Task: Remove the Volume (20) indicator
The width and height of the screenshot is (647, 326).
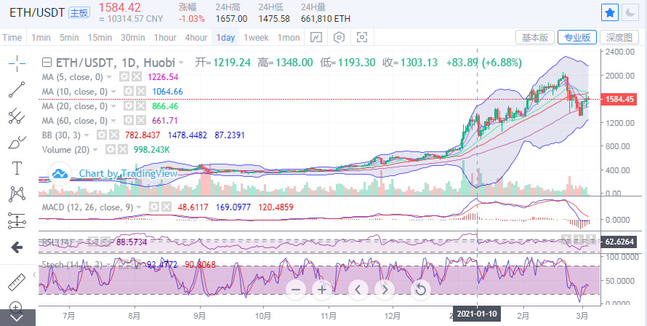Action: (x=123, y=150)
